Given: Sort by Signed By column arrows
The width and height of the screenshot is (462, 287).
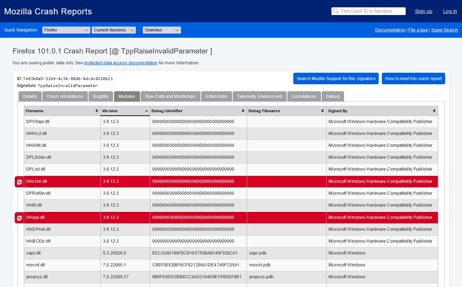Looking at the screenshot, I should click(x=434, y=111).
